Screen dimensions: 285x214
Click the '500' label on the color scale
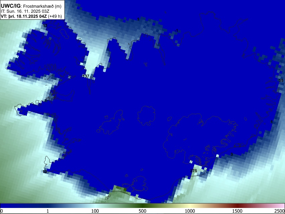tap(142, 211)
